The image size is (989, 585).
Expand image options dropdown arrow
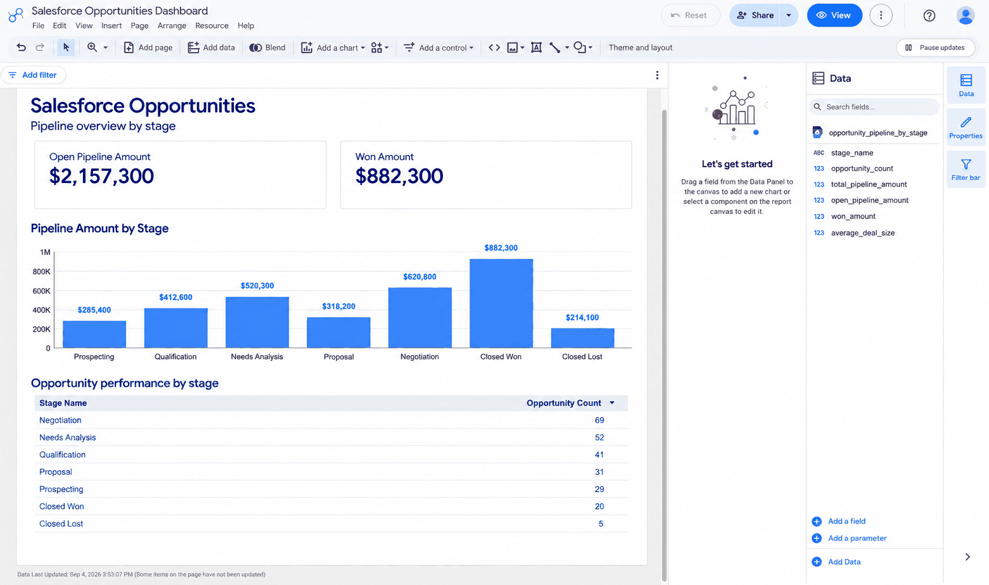pyautogui.click(x=523, y=48)
